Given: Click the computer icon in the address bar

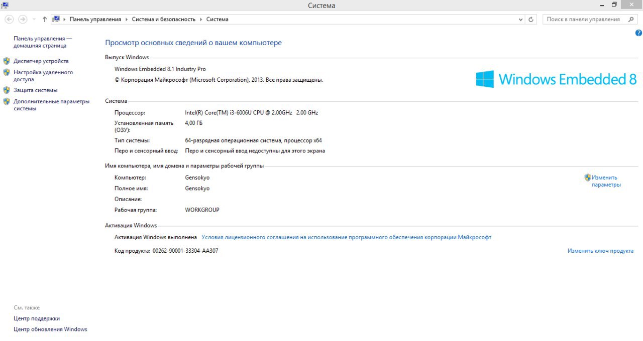Looking at the screenshot, I should pos(56,19).
